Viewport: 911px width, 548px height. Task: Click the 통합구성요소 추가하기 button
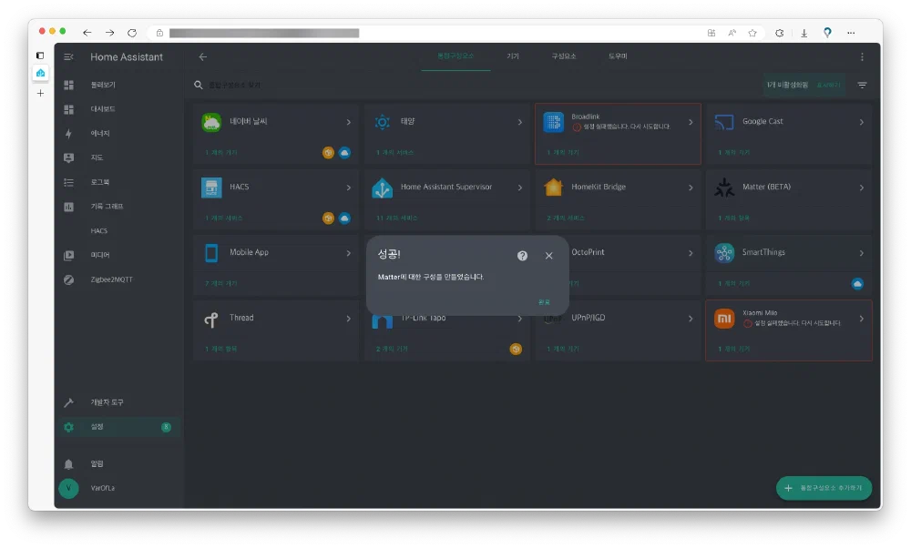coord(824,488)
